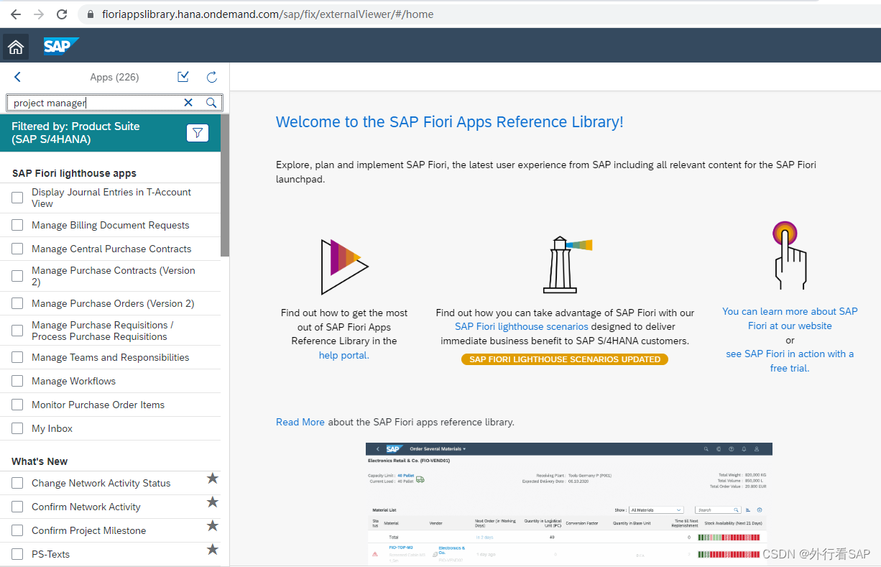Check Manage Workflows checkbox
Screen dimensions: 881x567
pos(17,381)
